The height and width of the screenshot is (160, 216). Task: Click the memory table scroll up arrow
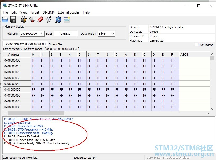(x=212, y=54)
